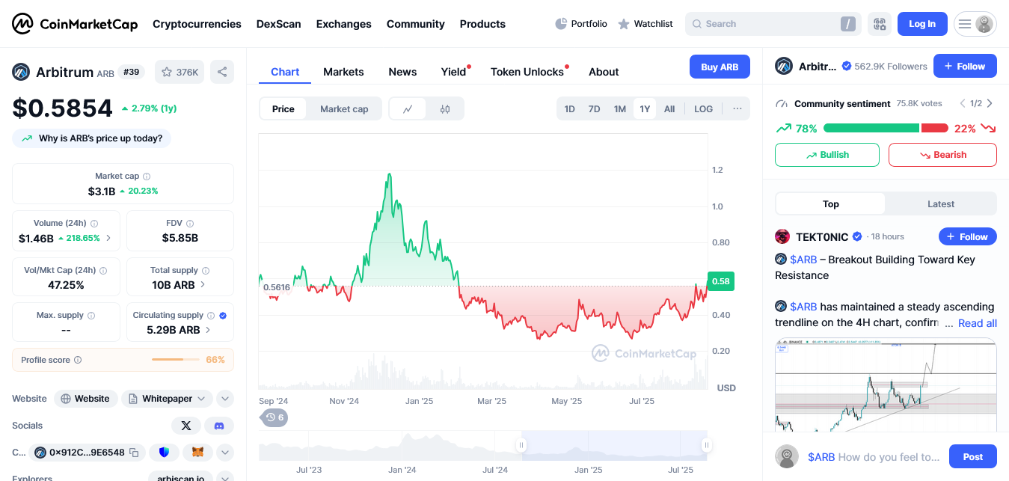Follow the TEKTONIC account

[968, 236]
